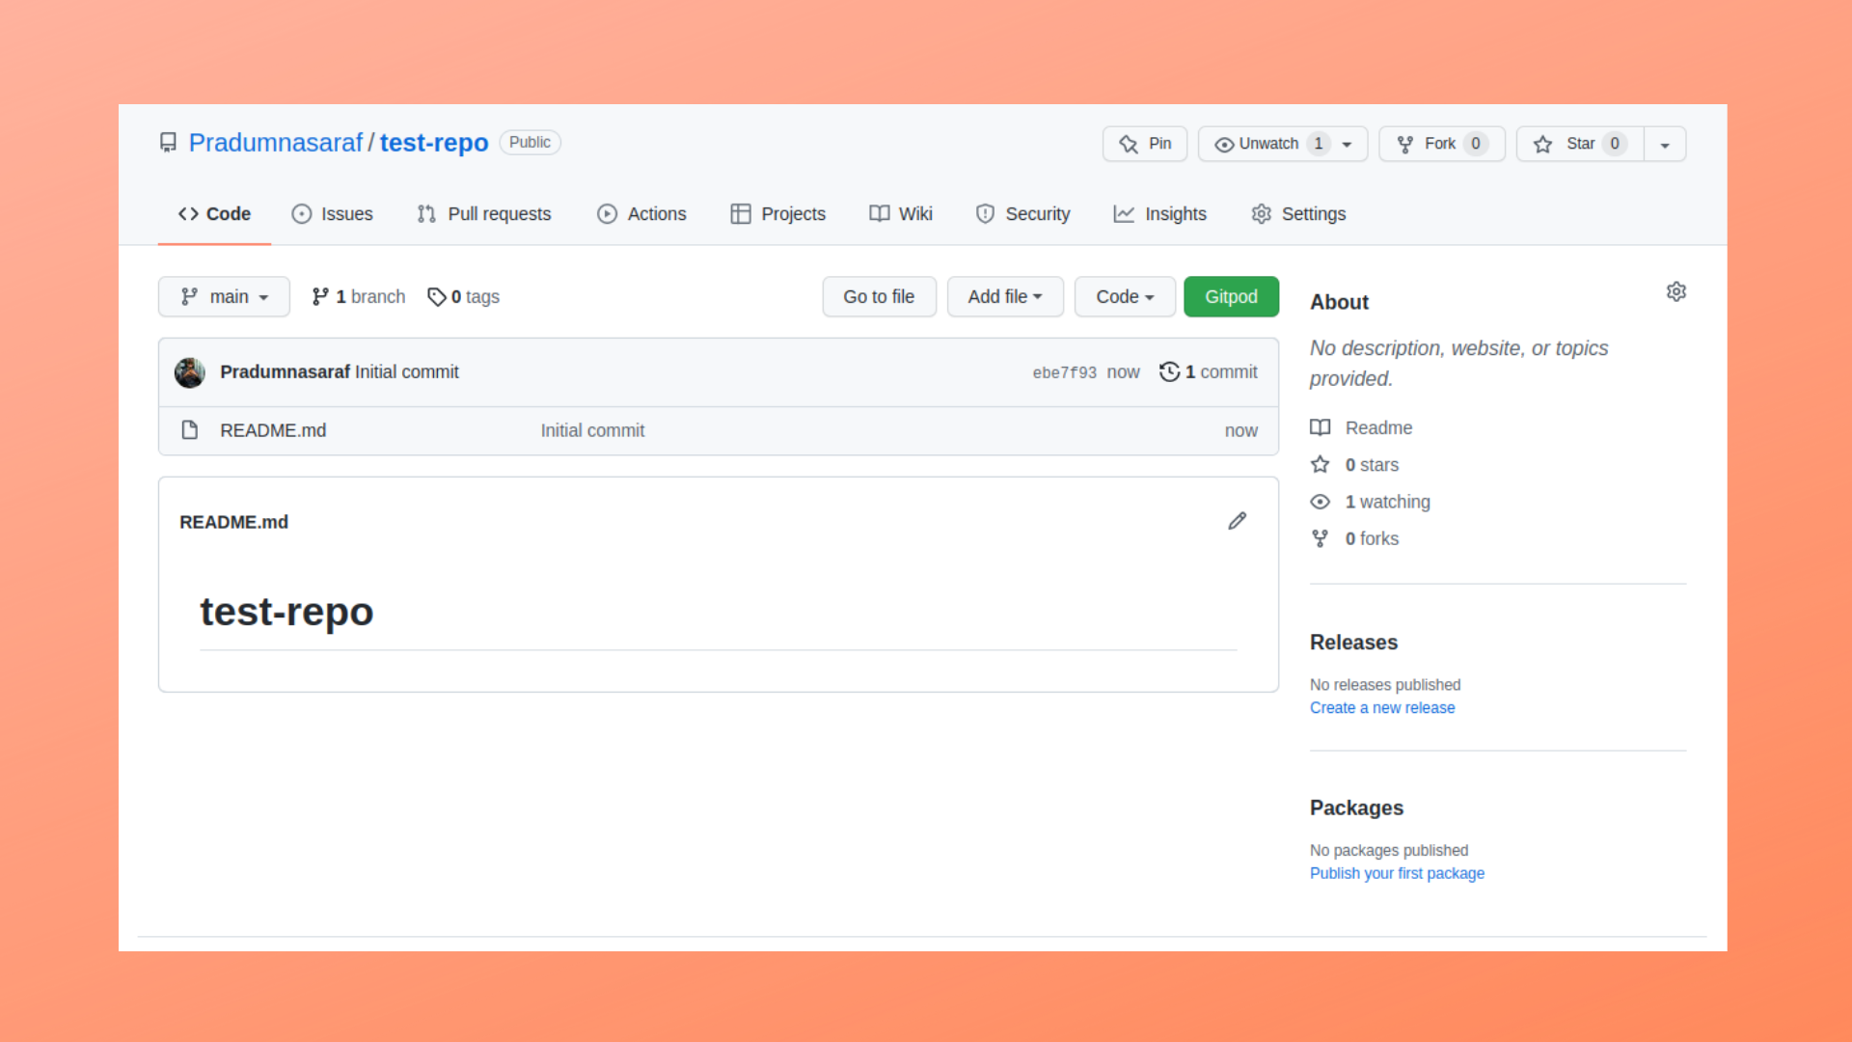Edit README with the pencil icon
Viewport: 1852px width, 1042px height.
tap(1238, 521)
